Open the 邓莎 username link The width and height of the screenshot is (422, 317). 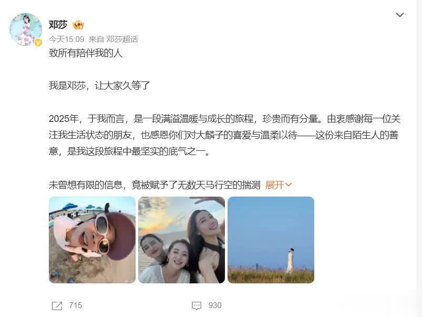tap(58, 25)
